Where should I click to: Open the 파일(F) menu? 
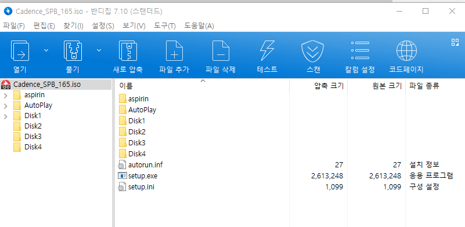(x=13, y=26)
